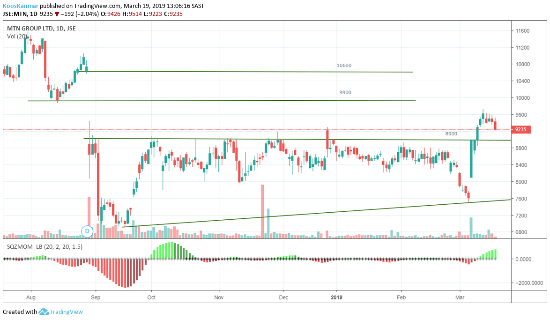Image resolution: width=550 pixels, height=320 pixels.
Task: Click the 10400 price axis label
Action: click(x=522, y=81)
